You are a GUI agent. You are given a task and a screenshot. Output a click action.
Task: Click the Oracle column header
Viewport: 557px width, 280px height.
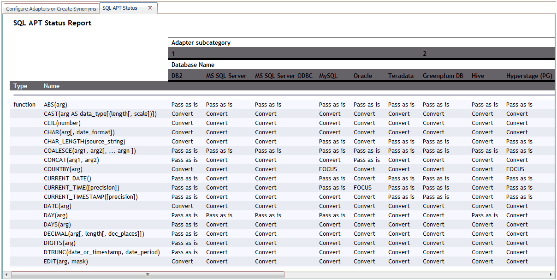(x=363, y=76)
